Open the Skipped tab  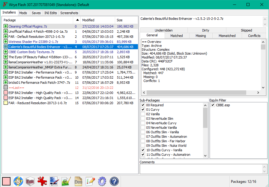246,30
